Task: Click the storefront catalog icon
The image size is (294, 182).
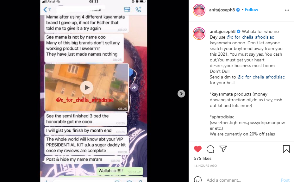Action: pos(127,9)
